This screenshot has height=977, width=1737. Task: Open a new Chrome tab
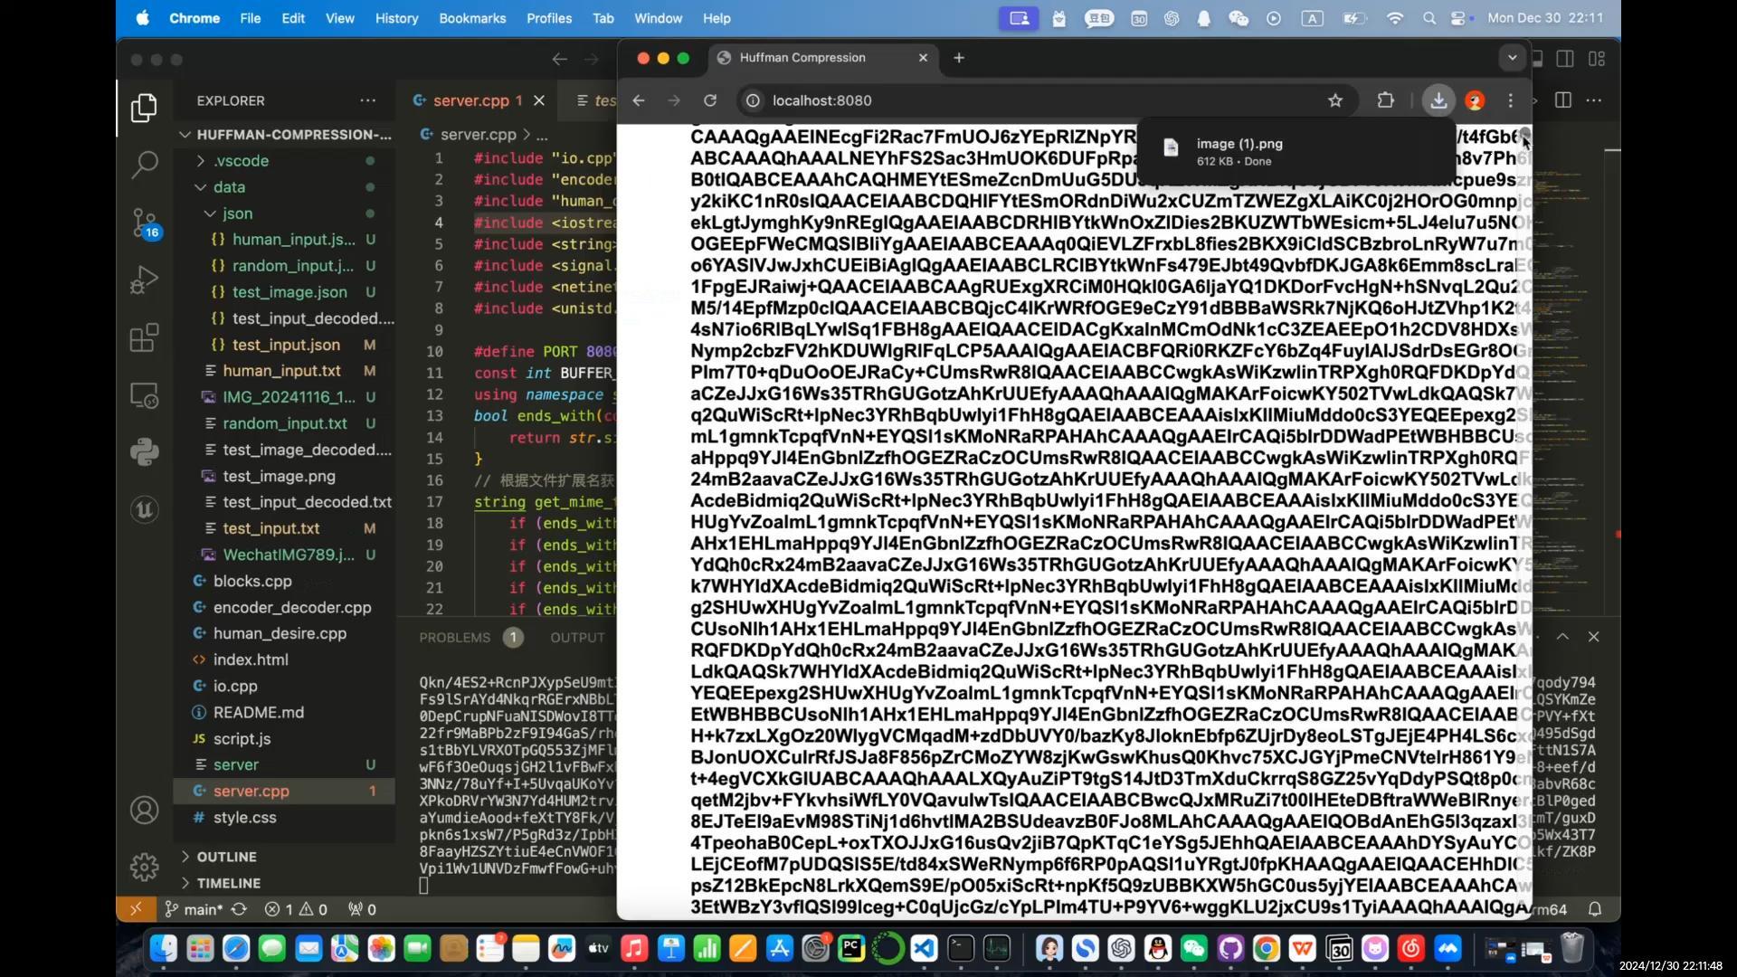click(x=959, y=58)
